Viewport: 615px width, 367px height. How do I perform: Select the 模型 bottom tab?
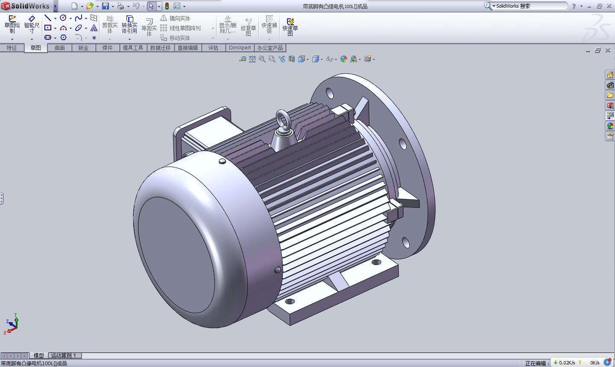click(x=38, y=355)
